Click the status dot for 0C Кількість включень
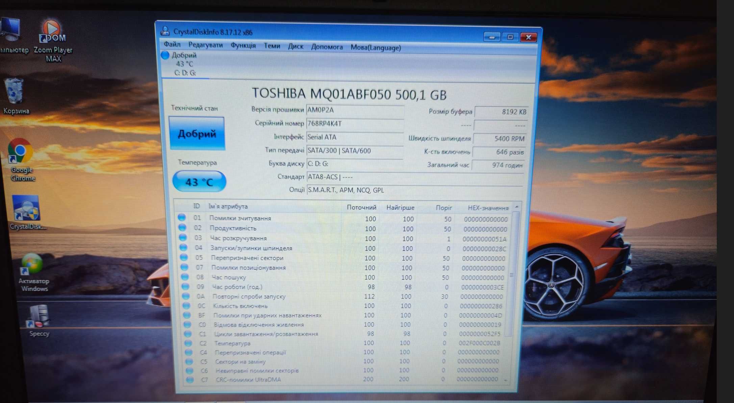 [186, 305]
